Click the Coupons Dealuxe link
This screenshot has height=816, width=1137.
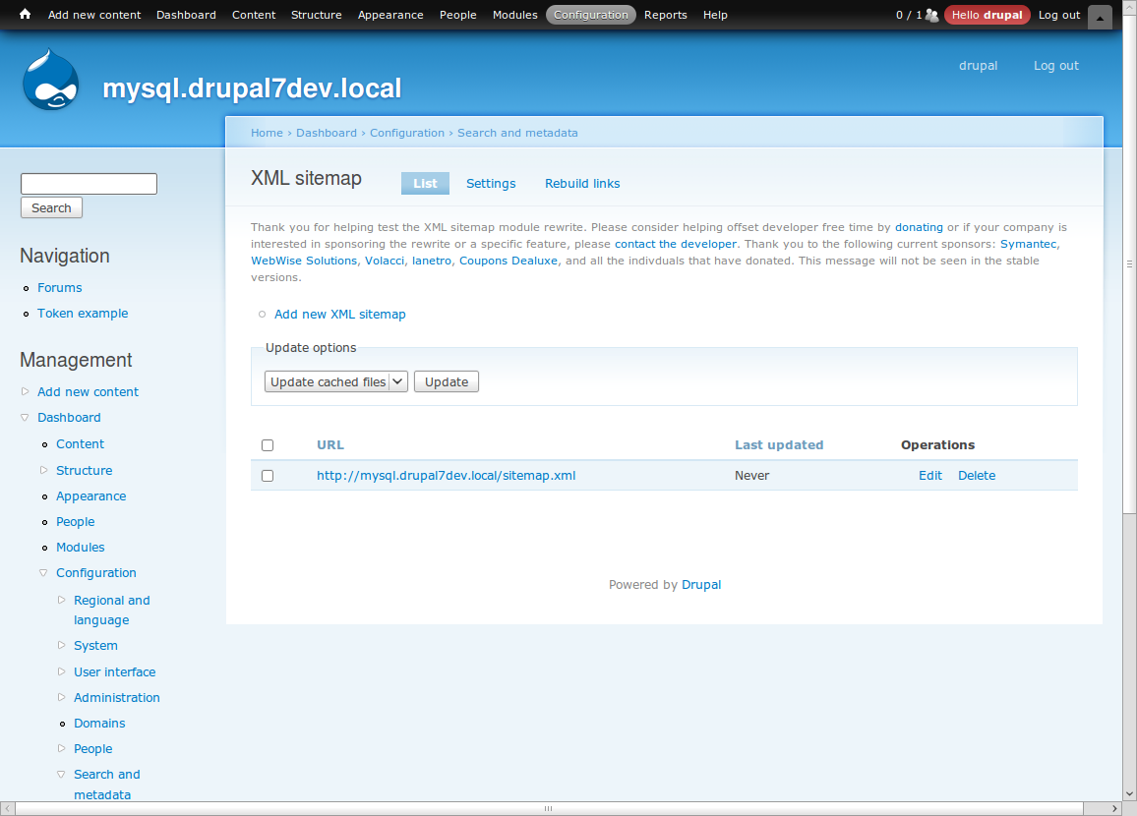(x=509, y=261)
